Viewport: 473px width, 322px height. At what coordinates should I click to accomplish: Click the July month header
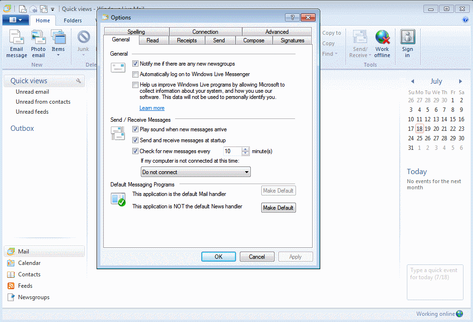click(436, 81)
